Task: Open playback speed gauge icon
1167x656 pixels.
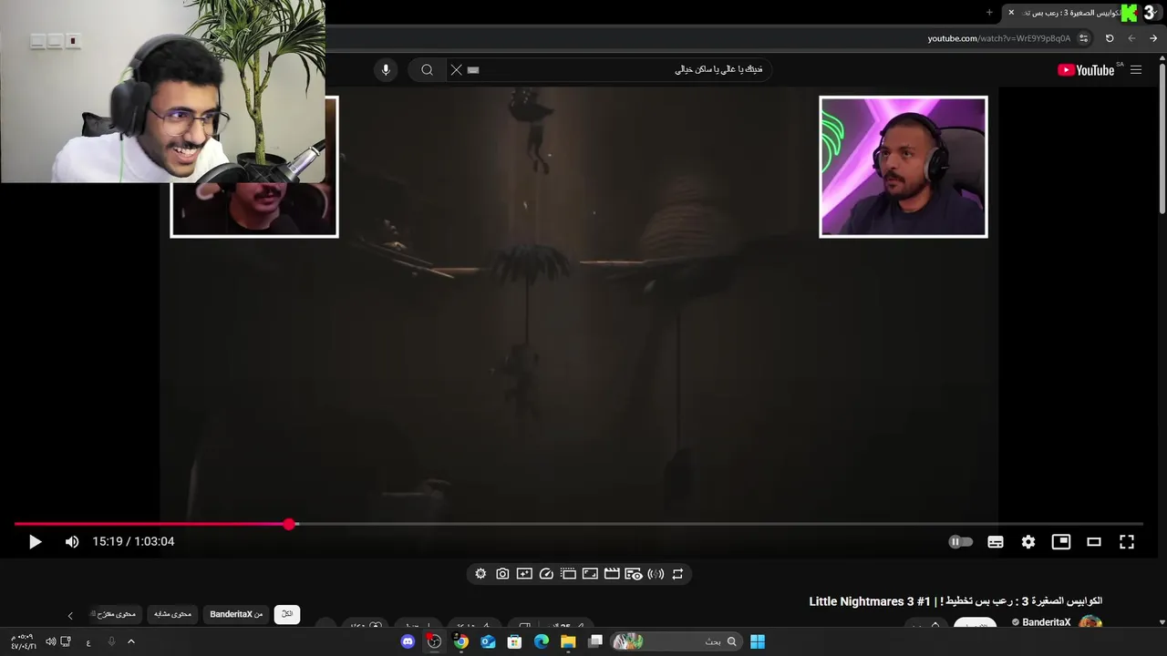Action: [546, 574]
